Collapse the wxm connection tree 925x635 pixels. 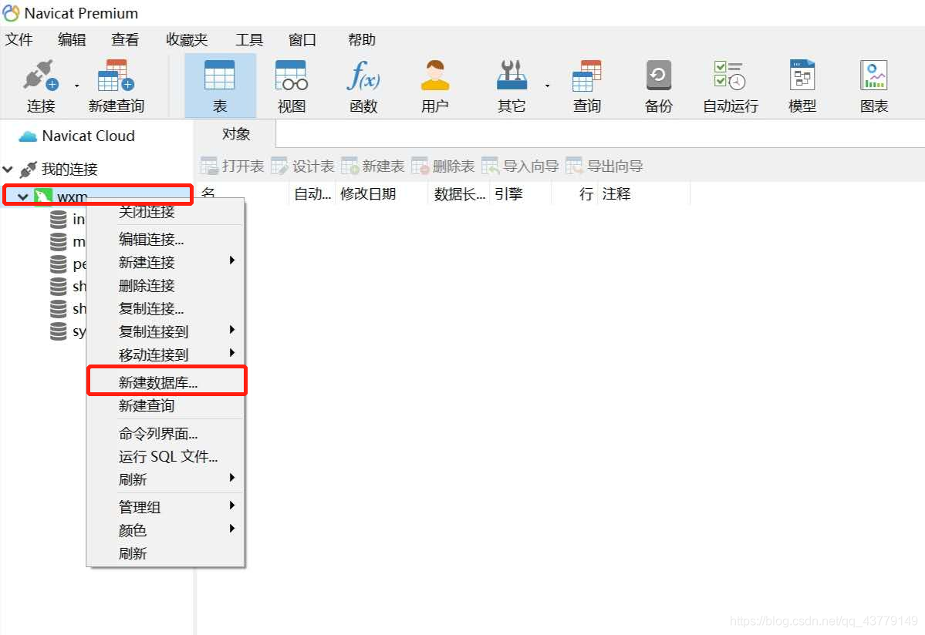tap(22, 196)
